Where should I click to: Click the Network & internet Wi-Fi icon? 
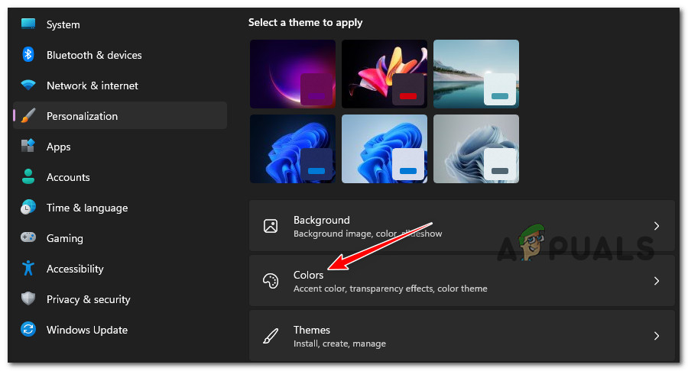point(28,85)
